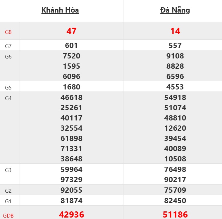
Task: Open the Khánh Hòa province link
Action: click(x=60, y=10)
